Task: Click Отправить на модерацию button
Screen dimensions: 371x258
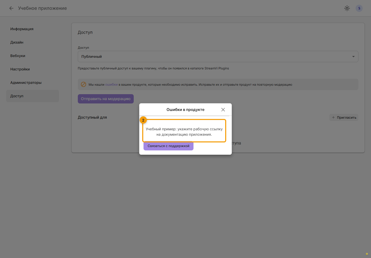Action: [106, 99]
